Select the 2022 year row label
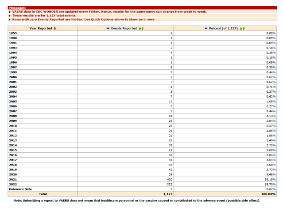The height and width of the screenshot is (211, 283). 13,185
